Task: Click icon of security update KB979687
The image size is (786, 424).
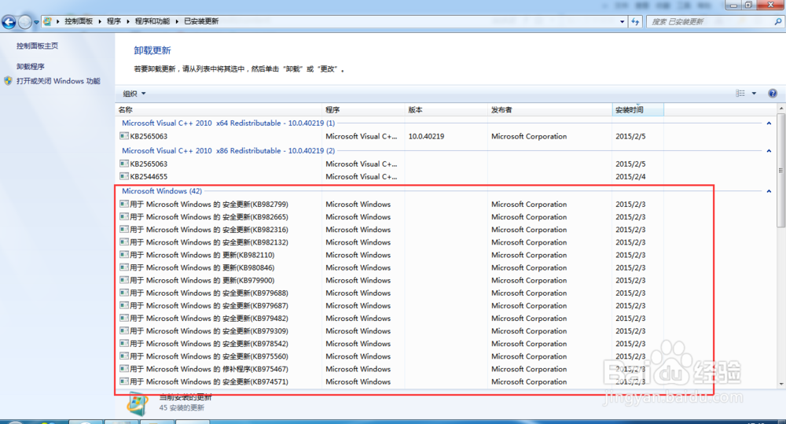Action: tap(124, 305)
